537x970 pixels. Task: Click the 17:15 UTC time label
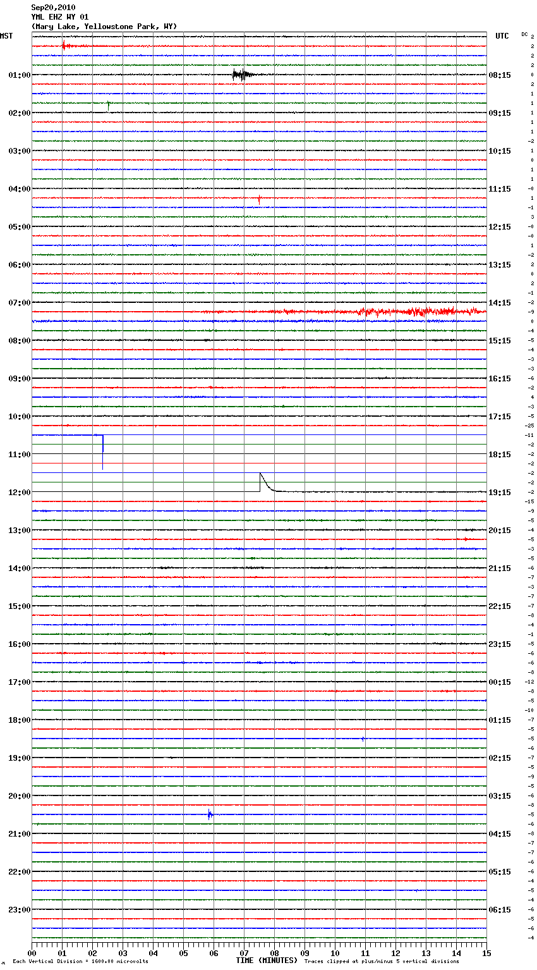(500, 417)
